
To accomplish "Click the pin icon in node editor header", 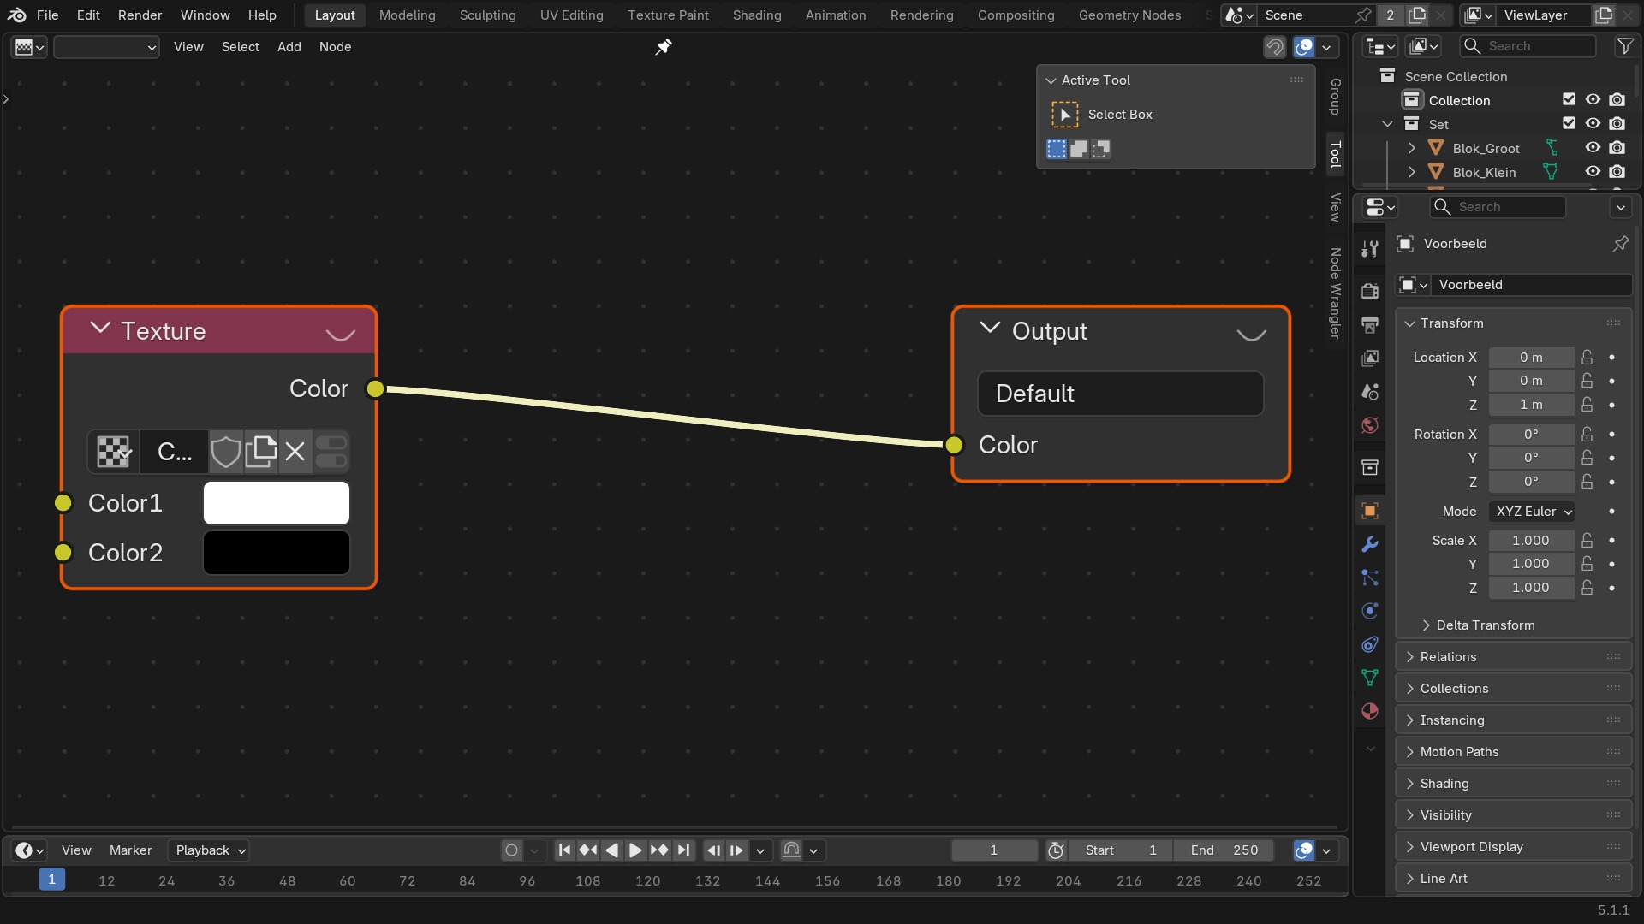I will 664,47.
